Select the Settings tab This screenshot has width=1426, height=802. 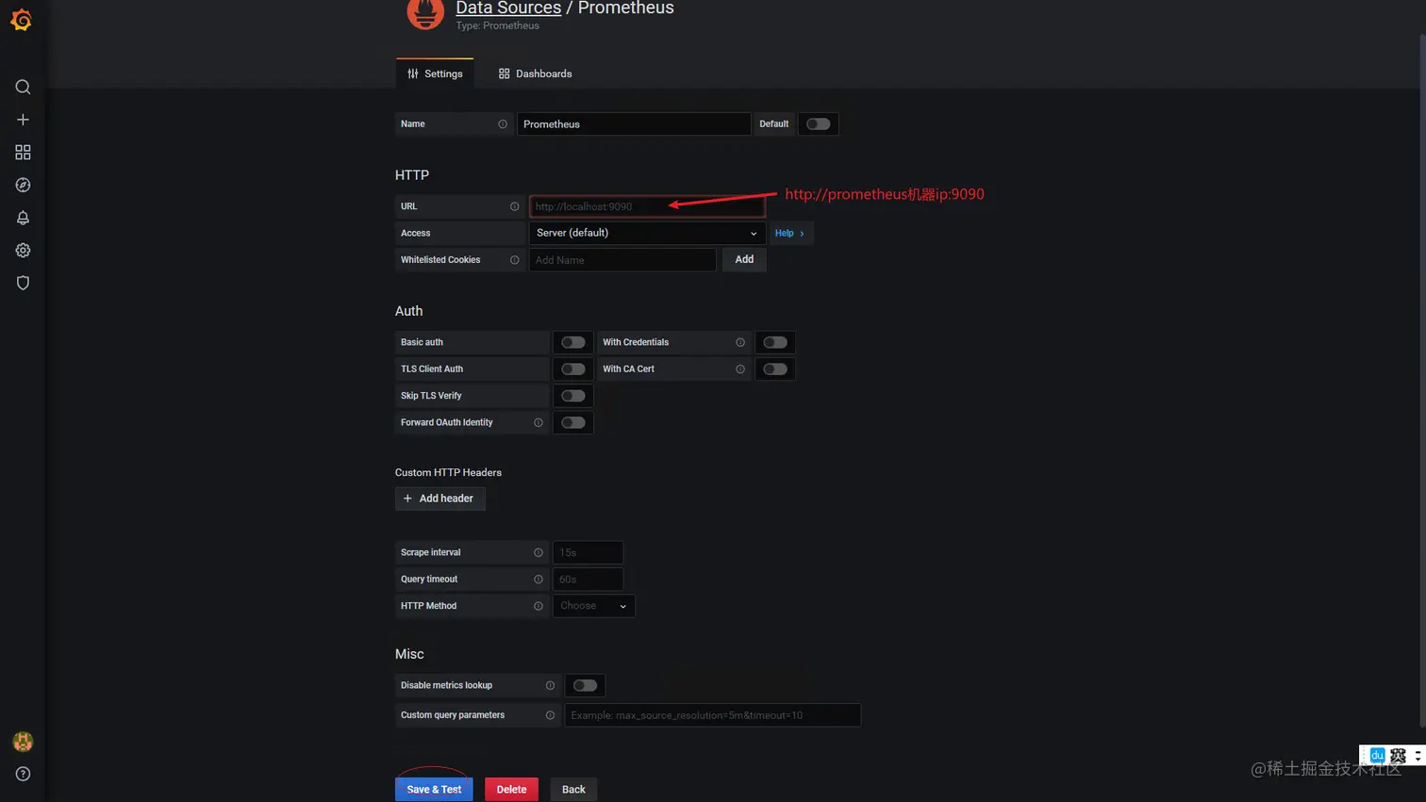pos(435,73)
